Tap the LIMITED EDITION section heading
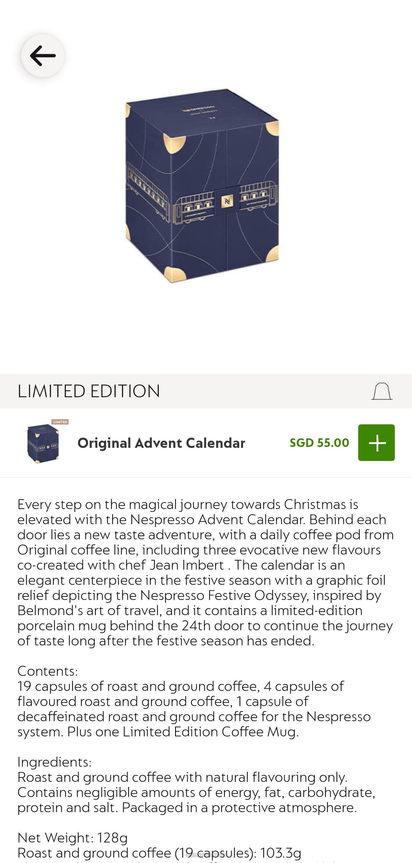The width and height of the screenshot is (412, 863). tap(89, 391)
